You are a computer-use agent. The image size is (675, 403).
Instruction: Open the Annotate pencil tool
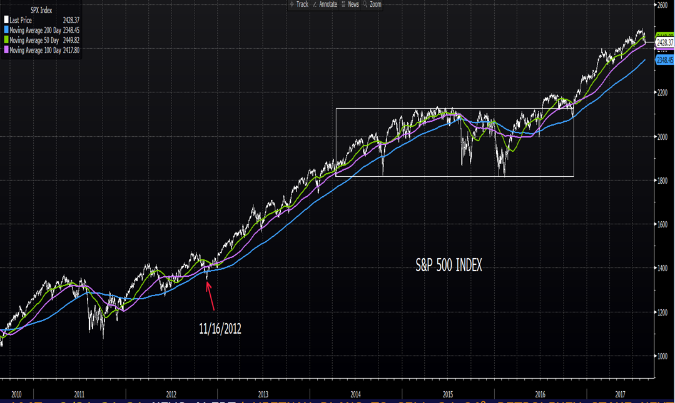point(325,4)
